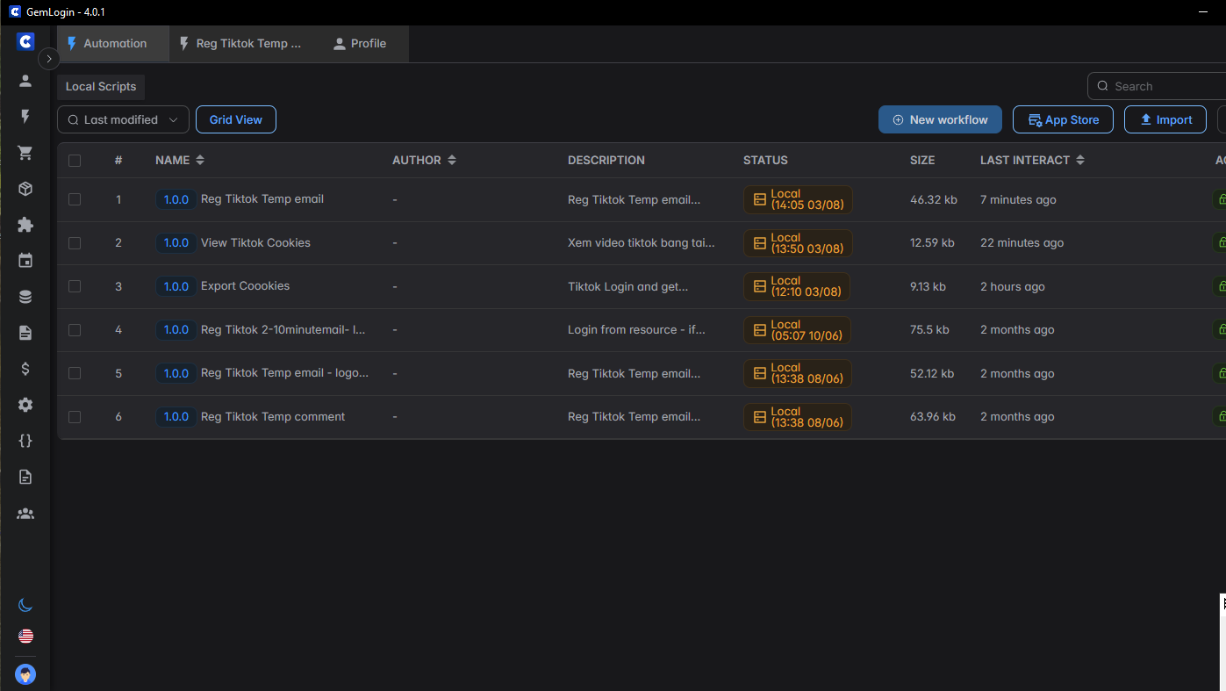Toggle dark mode moon icon
The width and height of the screenshot is (1226, 691).
25,605
